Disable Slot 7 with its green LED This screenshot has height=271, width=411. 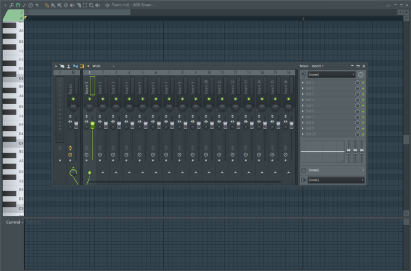[x=363, y=117]
